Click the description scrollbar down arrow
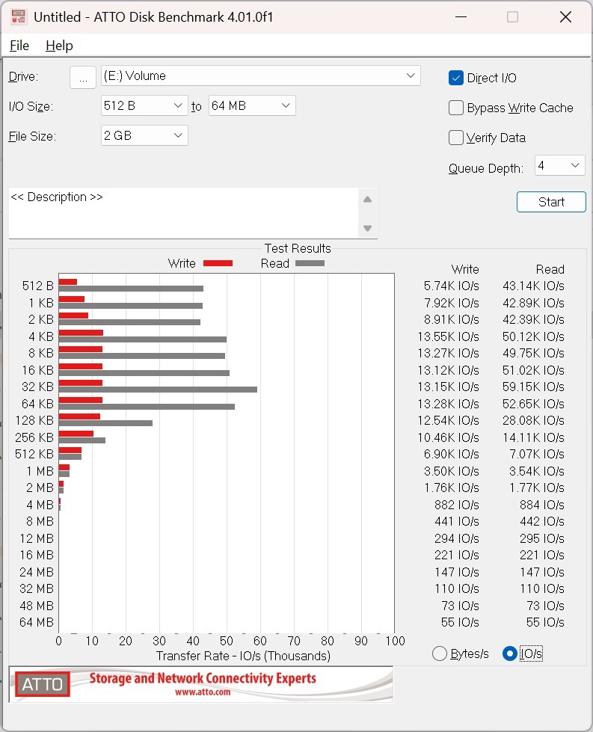Viewport: 593px width, 732px height. pos(367,228)
